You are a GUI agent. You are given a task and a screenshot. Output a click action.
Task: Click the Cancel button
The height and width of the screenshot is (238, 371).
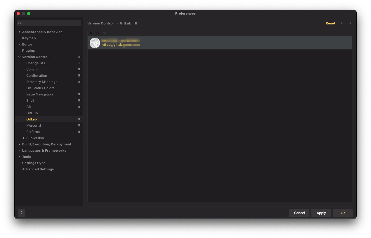[299, 213]
